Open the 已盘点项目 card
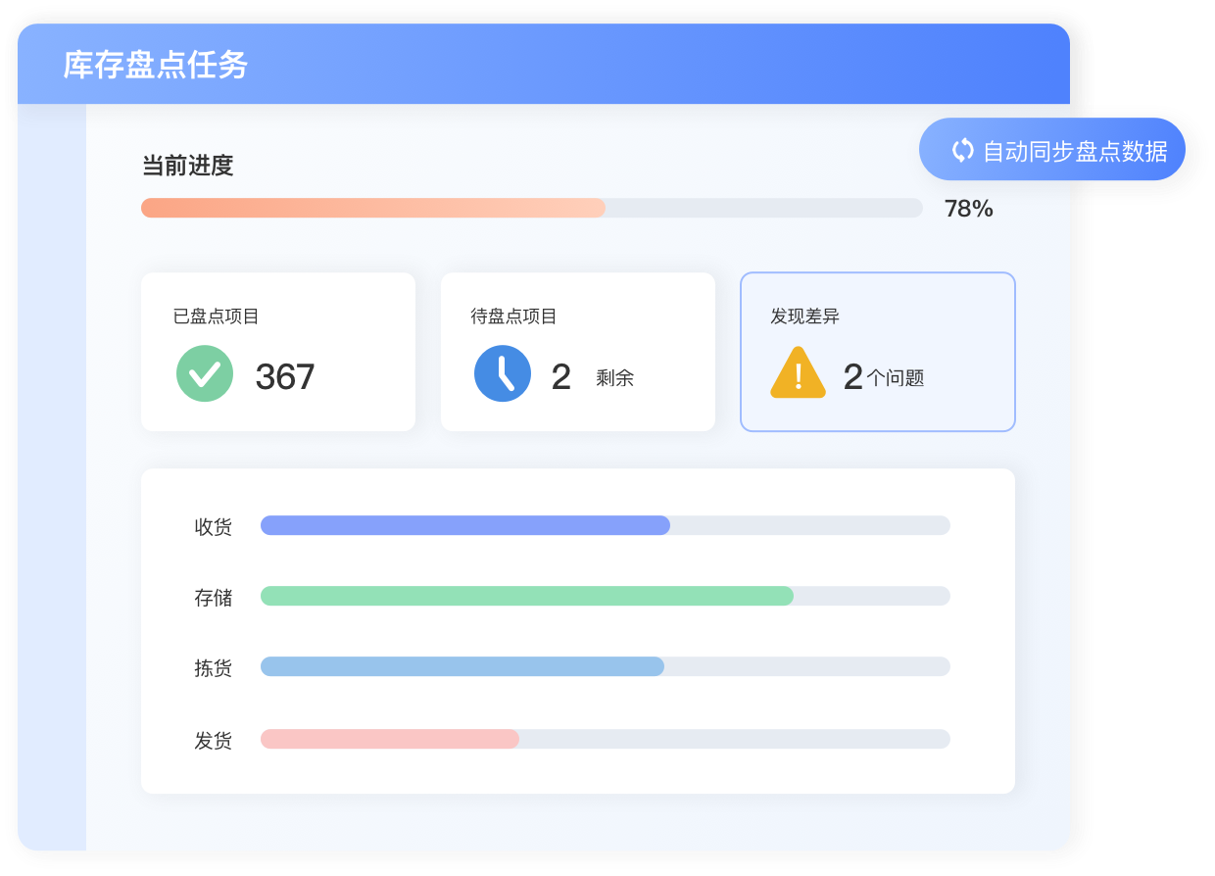1215x876 pixels. 278,352
